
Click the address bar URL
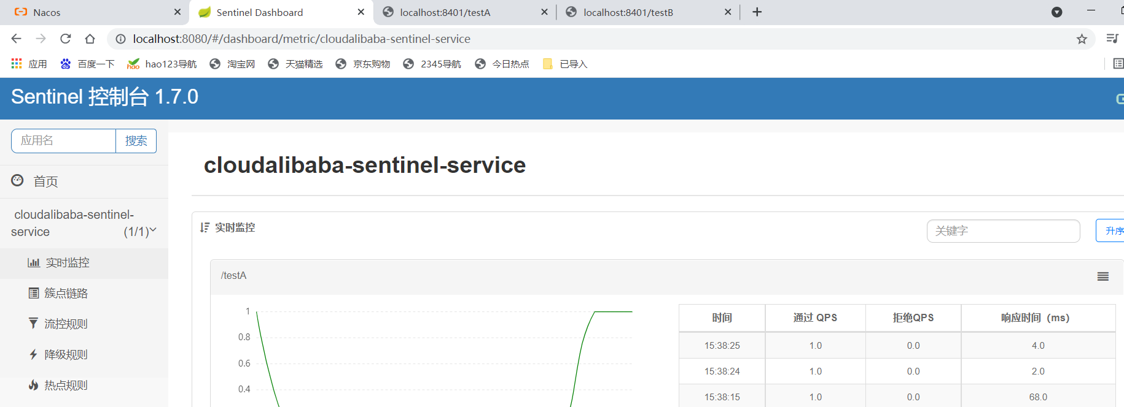(x=302, y=39)
